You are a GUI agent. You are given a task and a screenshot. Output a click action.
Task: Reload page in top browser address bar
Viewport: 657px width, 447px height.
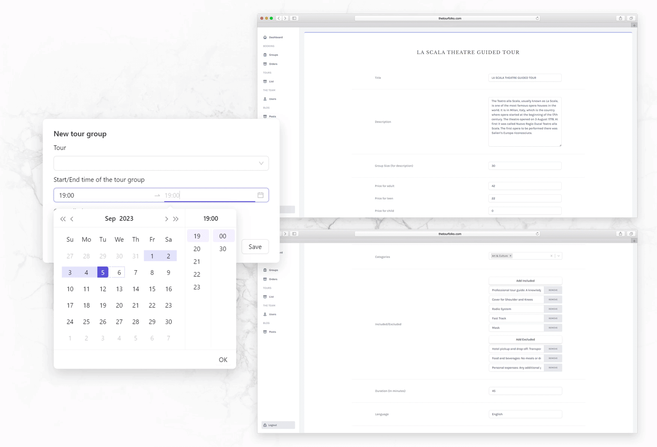(537, 18)
